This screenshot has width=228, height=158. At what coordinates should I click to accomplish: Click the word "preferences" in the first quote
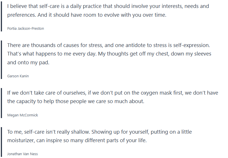pyautogui.click(x=21, y=15)
